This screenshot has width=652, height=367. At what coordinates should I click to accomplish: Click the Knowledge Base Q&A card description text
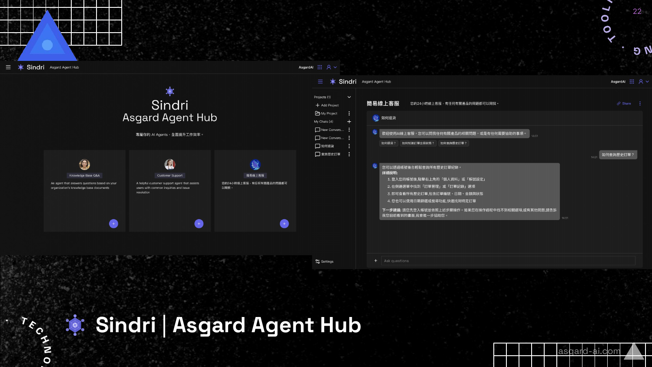[x=84, y=186]
